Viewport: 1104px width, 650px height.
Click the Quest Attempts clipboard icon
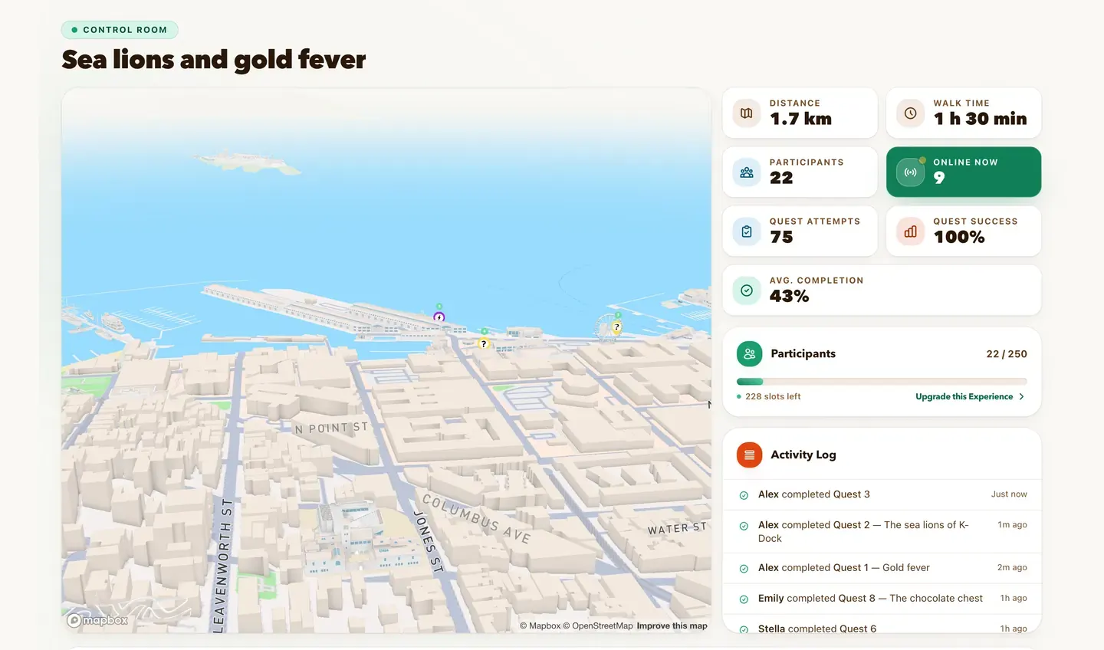746,231
